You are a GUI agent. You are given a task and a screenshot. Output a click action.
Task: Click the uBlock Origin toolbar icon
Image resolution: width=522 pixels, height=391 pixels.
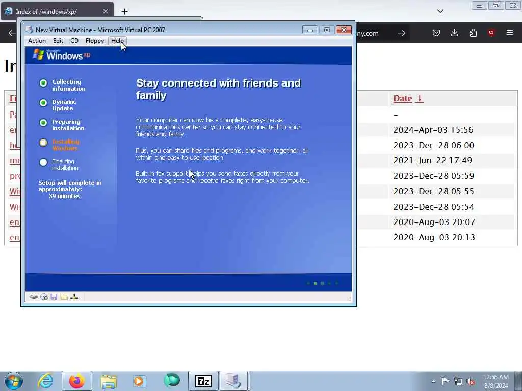pyautogui.click(x=491, y=33)
